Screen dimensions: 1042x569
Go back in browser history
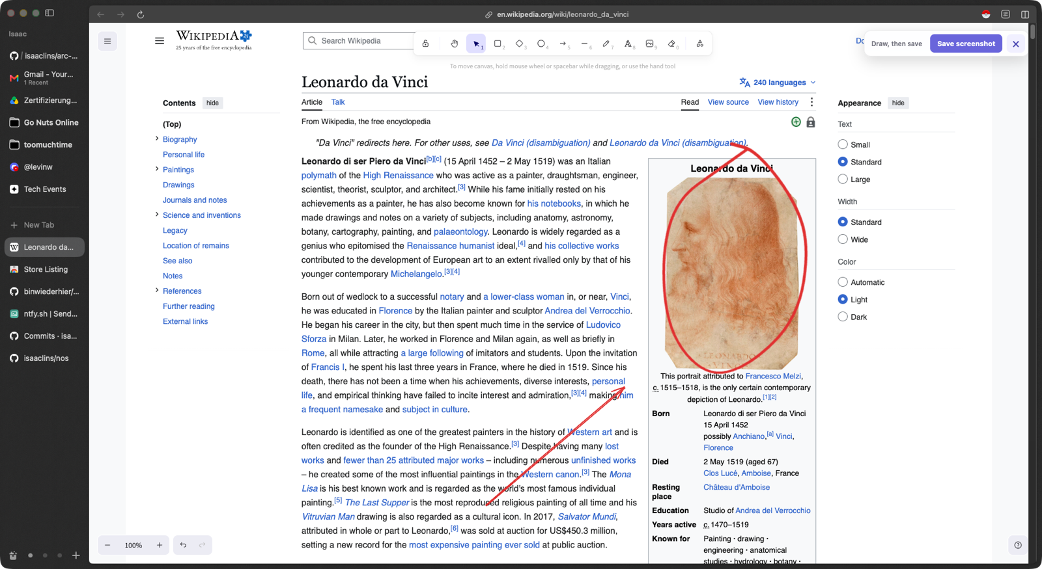point(100,14)
